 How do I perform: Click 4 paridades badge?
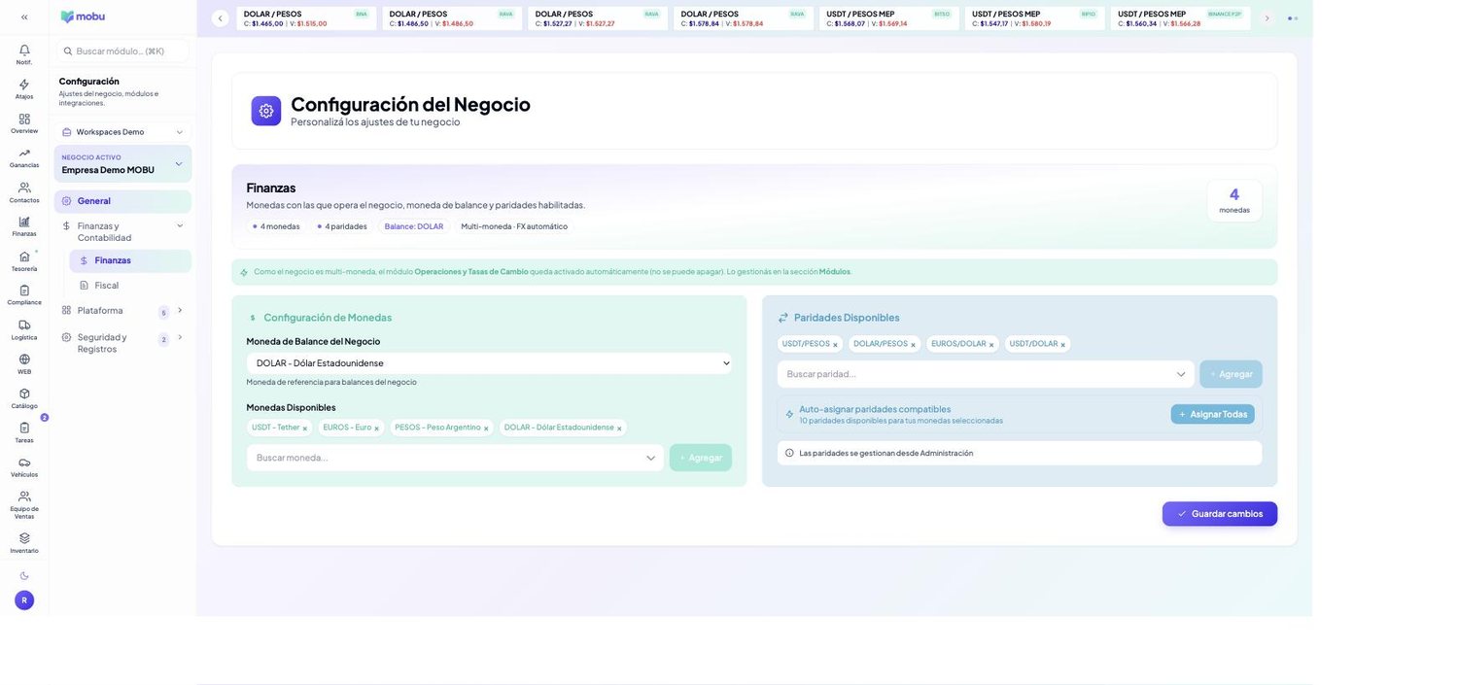pos(342,226)
